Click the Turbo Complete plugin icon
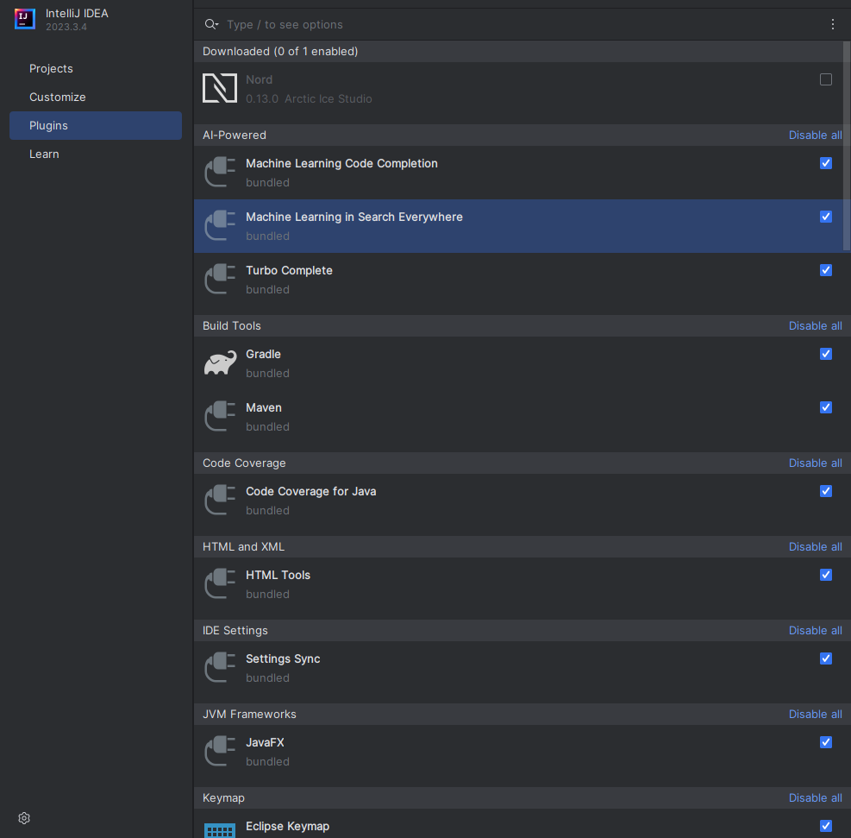 coord(220,279)
